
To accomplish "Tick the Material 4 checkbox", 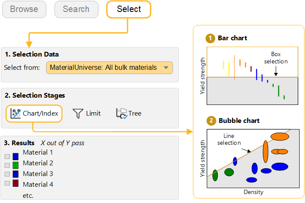I will point(7,183).
